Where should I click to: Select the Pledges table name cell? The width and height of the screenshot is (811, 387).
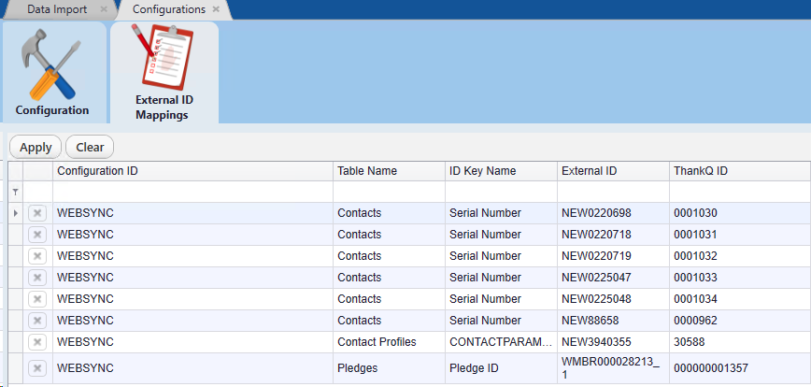[x=389, y=368]
